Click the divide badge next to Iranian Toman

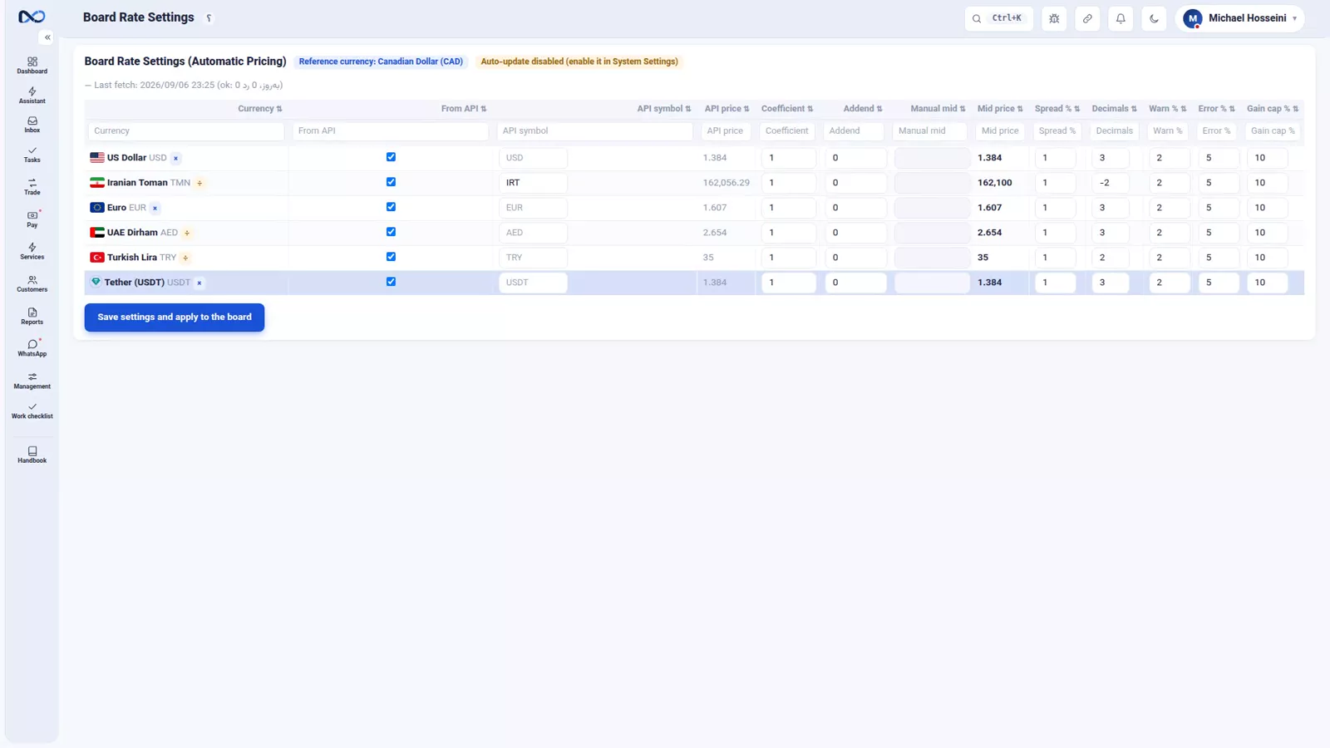pos(199,183)
